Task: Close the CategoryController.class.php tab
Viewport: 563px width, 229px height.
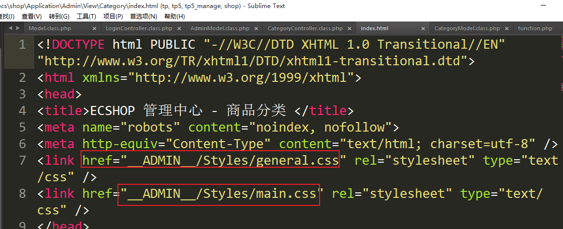Action: pyautogui.click(x=350, y=29)
